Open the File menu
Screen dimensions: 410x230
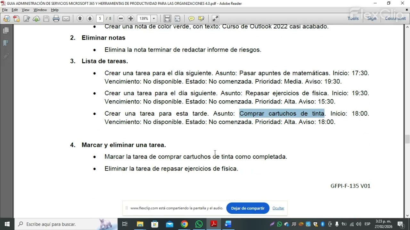tap(4, 10)
